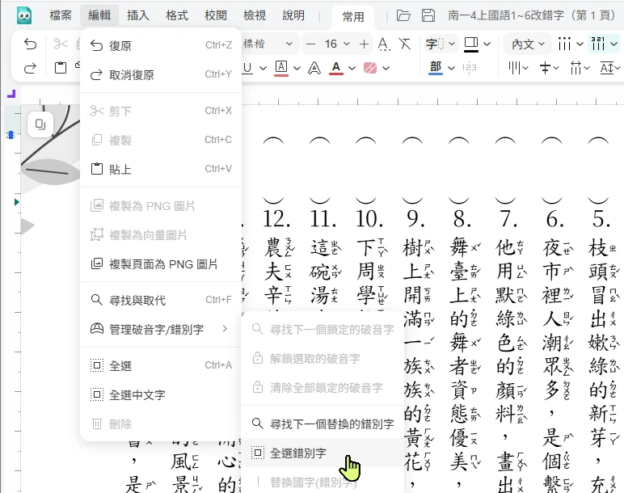Viewport: 624px width, 493px height.
Task: Click the purple ruler corner marker
Action: (11, 94)
